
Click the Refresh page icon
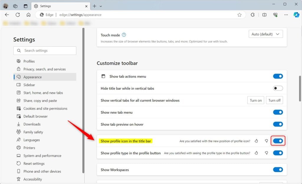(x=18, y=15)
